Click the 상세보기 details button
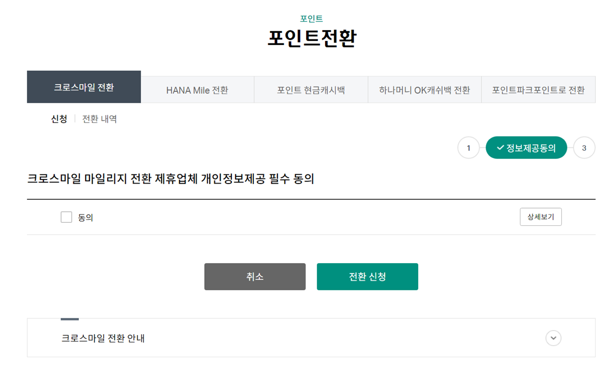Viewport: 610px width, 368px height. click(x=540, y=217)
